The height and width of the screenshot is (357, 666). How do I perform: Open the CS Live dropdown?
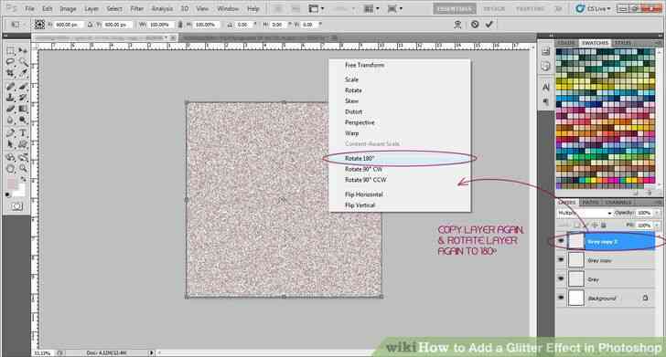click(x=593, y=8)
